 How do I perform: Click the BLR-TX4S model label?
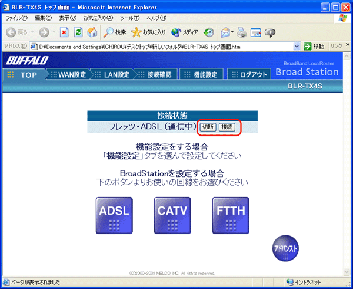click(305, 86)
